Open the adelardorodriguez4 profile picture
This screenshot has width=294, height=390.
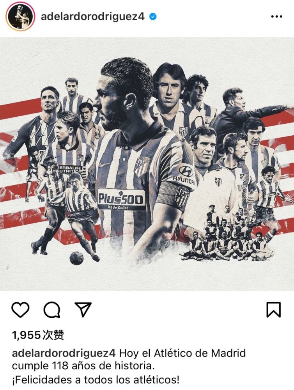tap(20, 17)
